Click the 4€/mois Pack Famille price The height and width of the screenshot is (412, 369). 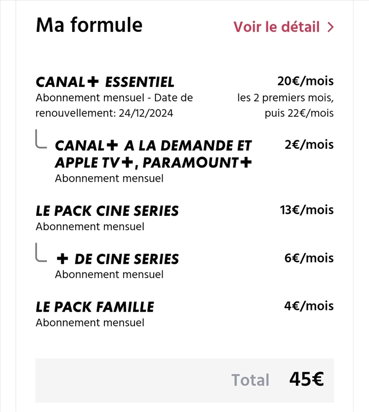[x=309, y=306]
